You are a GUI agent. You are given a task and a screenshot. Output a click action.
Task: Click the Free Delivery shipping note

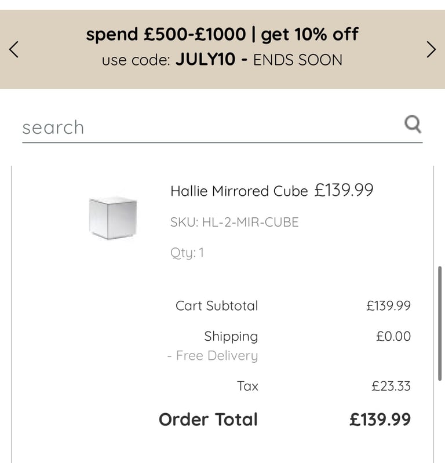[x=213, y=356]
